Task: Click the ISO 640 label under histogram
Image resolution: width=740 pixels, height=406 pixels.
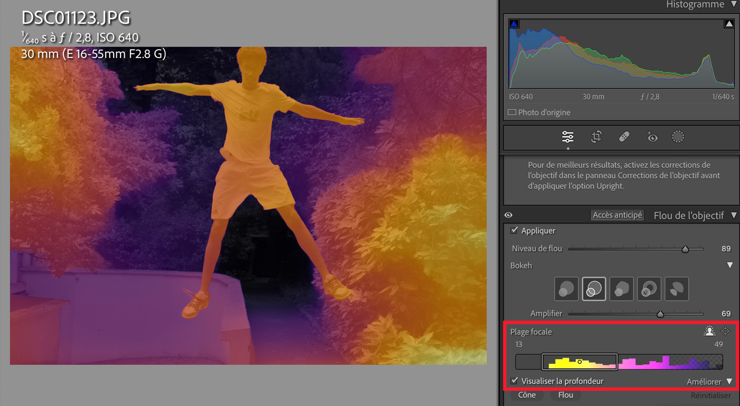Action: 521,97
